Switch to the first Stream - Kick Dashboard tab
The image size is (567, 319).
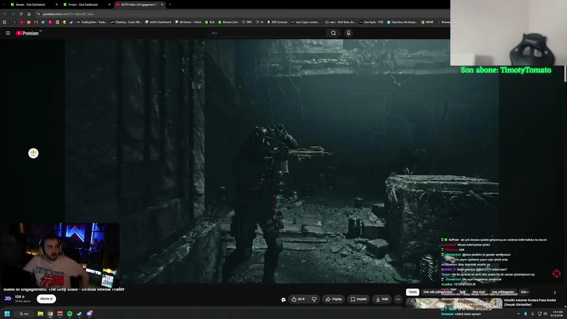pos(31,4)
